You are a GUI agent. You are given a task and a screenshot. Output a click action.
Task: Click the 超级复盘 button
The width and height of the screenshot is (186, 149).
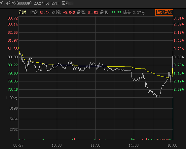click(x=164, y=13)
